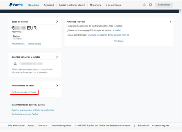Image resolution: width=182 pixels, height=132 pixels.
Task: Click Retirar fondos link
Action: tap(34, 44)
